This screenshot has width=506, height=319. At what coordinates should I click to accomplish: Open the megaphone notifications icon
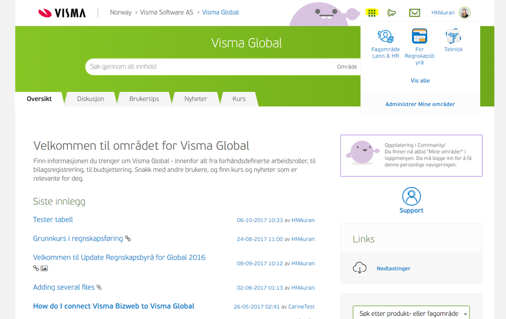[x=392, y=13]
